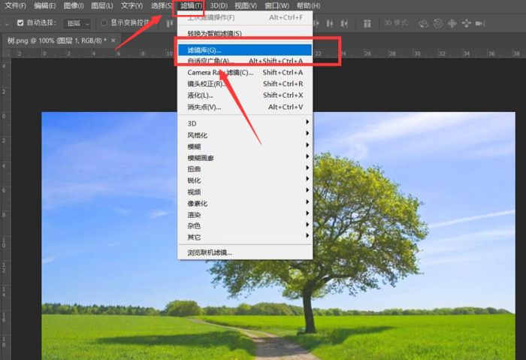Expand the 扭曲 submenu

(x=245, y=169)
